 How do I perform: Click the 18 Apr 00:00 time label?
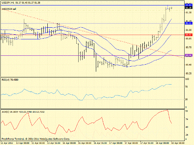tap(162, 143)
